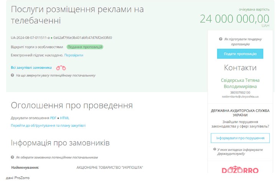
Task: Click the pink binoculars icon
Action: coord(61,68)
